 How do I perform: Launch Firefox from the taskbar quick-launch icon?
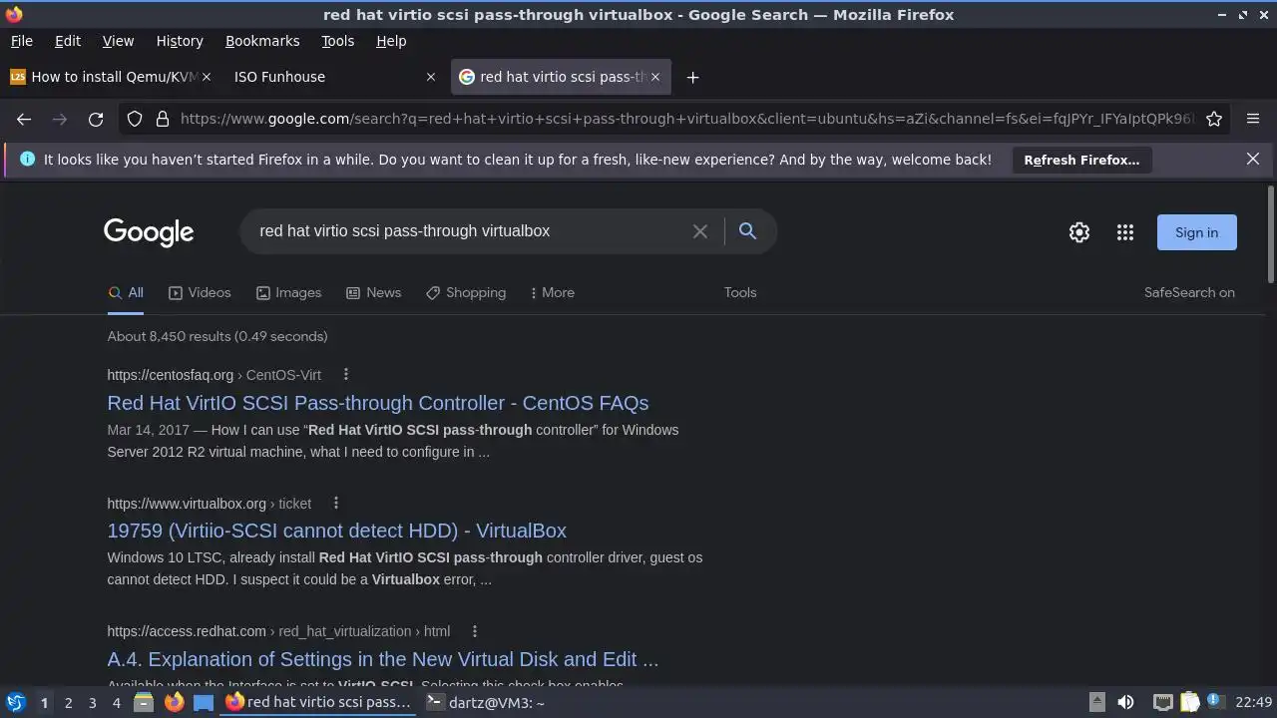tap(174, 702)
